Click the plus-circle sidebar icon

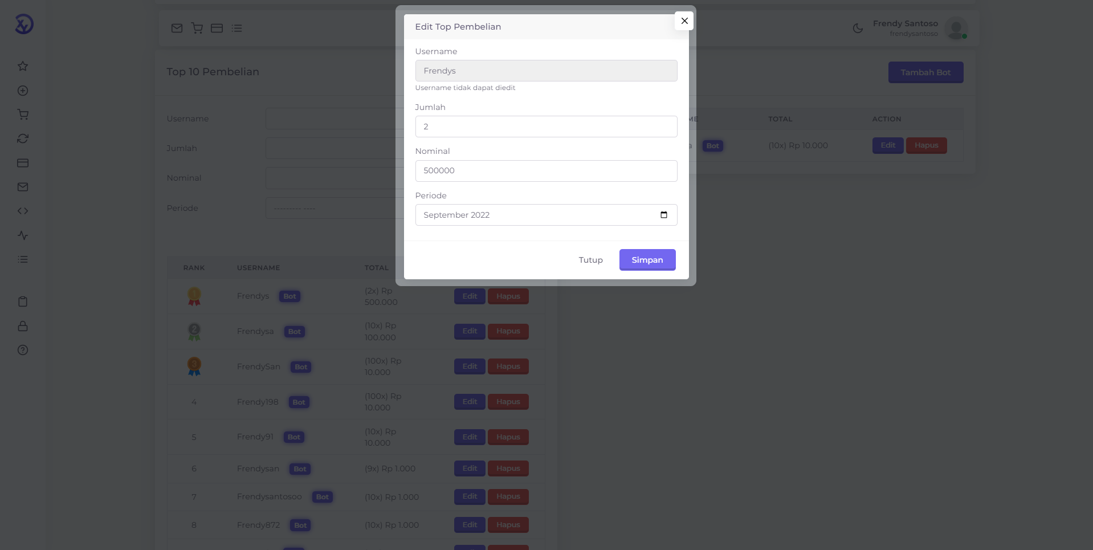(x=23, y=91)
